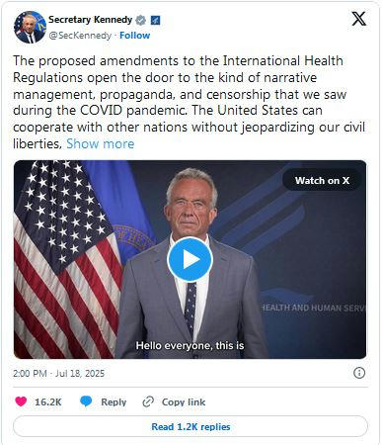This screenshot has width=382, height=445.
Task: Click the 16.2K likes count
Action: pyautogui.click(x=48, y=401)
